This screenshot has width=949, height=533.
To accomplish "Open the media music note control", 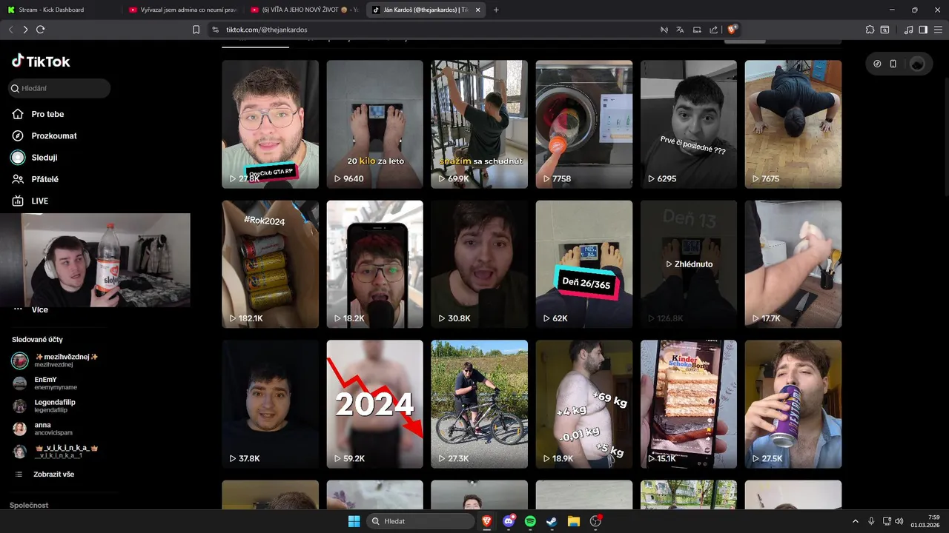I will pyautogui.click(x=909, y=30).
